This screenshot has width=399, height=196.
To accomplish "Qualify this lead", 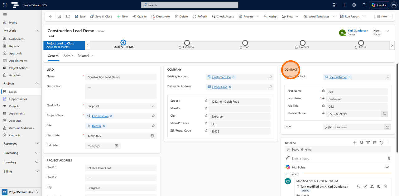I will (x=139, y=16).
